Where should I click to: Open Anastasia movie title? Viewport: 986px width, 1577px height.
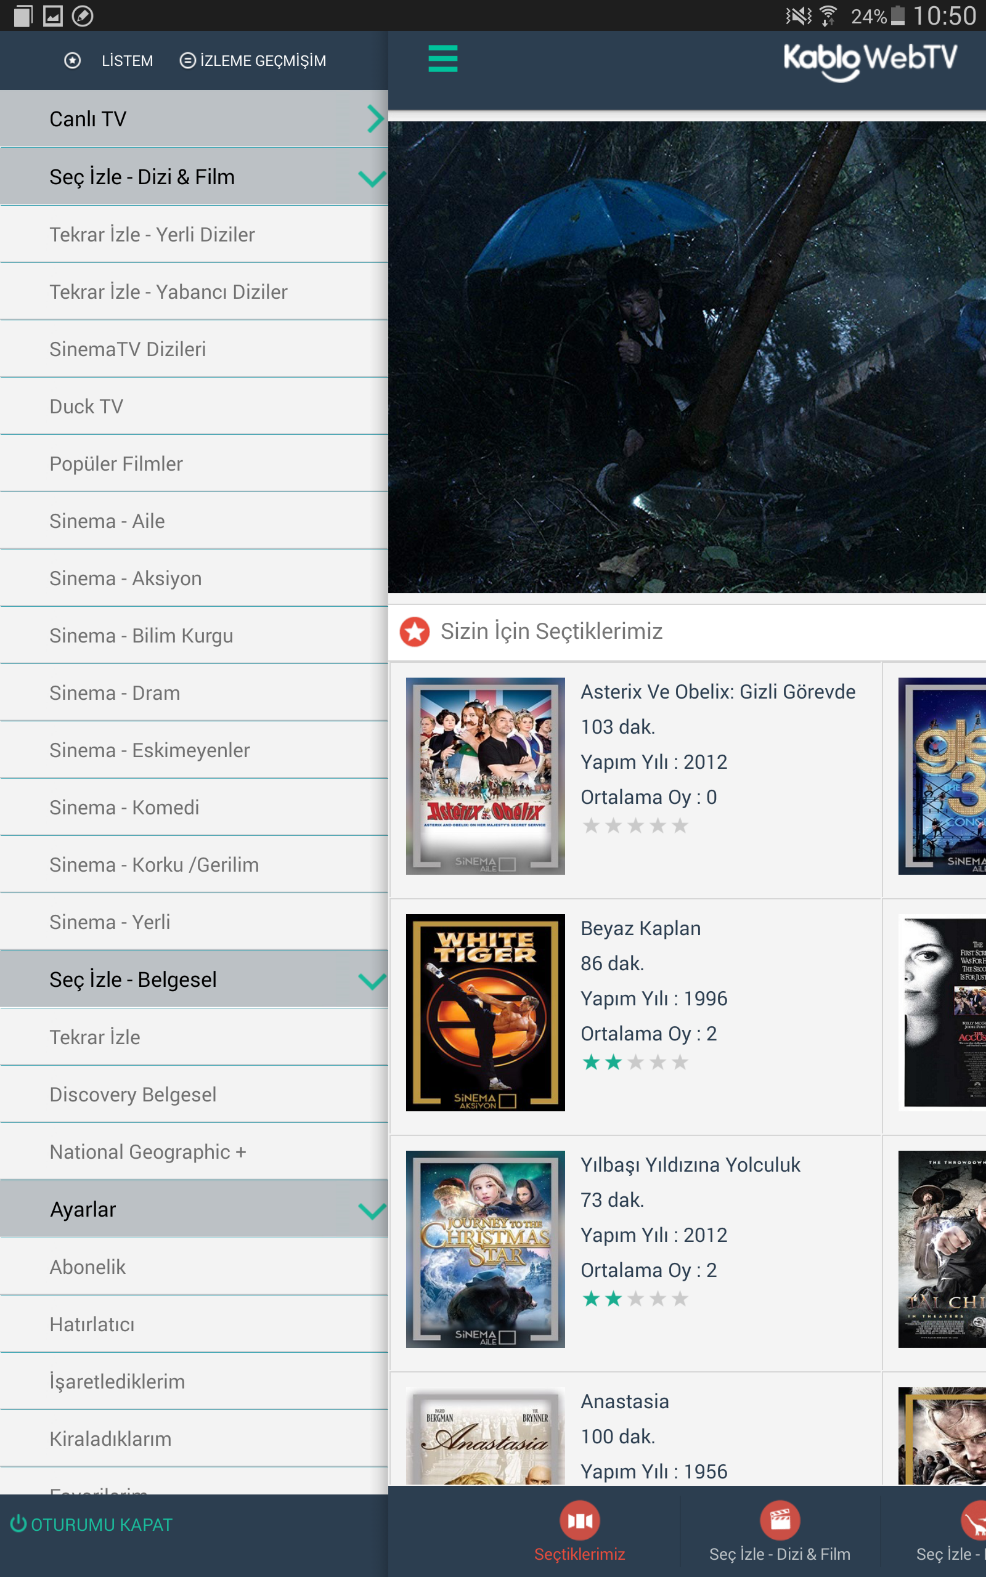pos(625,1401)
